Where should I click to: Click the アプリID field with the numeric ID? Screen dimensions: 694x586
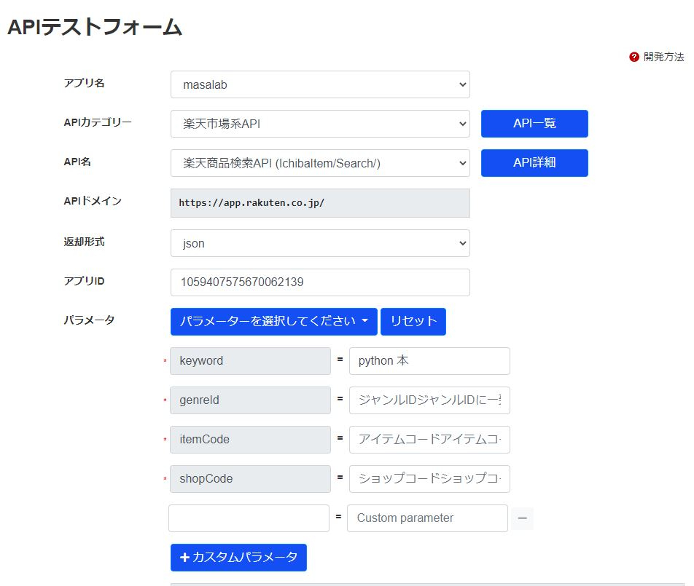[319, 282]
